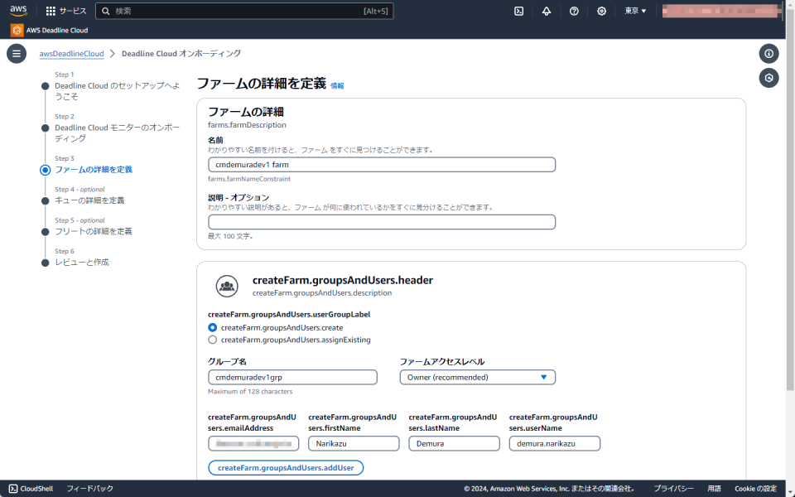
Task: Open the 東京 region dropdown
Action: 635,11
